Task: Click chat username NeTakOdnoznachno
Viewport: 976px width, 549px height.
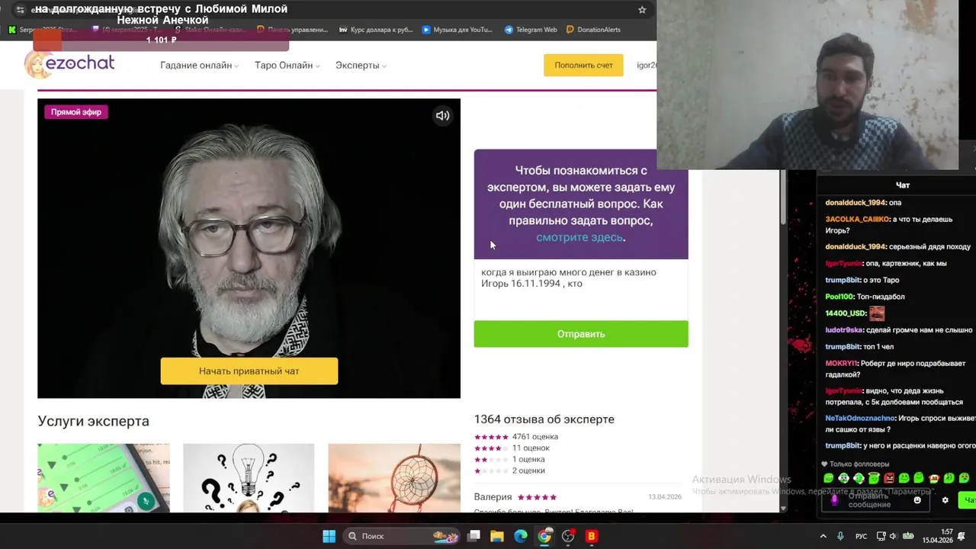Action: pyautogui.click(x=860, y=419)
